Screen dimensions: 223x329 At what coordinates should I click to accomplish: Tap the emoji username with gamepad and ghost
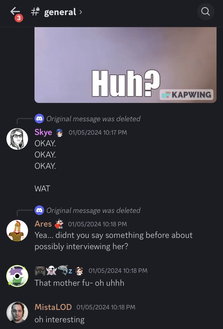[53, 271]
